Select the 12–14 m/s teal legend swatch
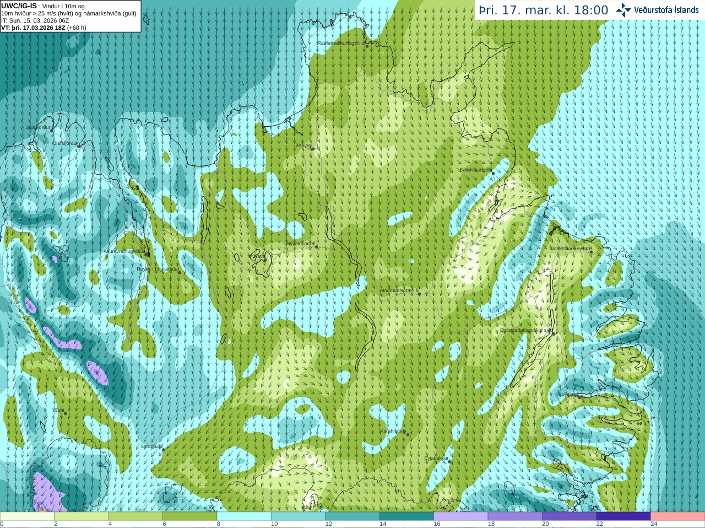The width and height of the screenshot is (705, 528). [352, 516]
